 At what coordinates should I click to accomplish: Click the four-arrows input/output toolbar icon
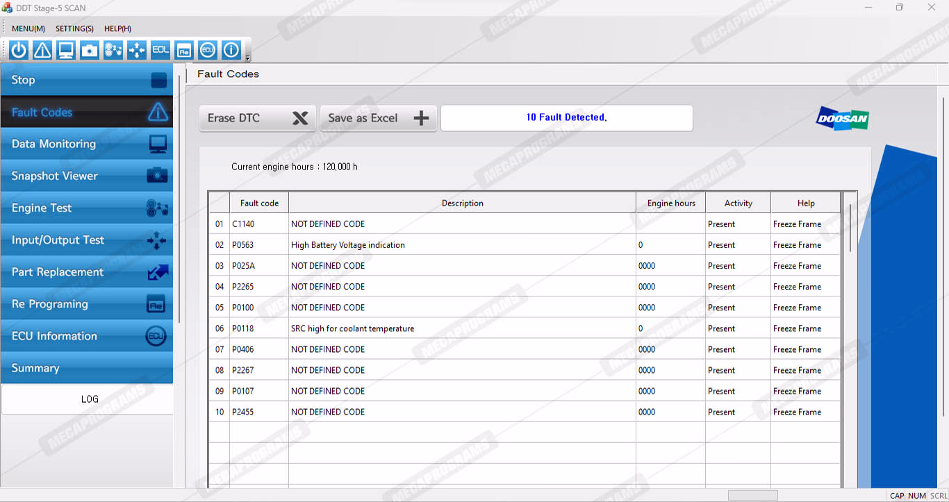coord(137,50)
